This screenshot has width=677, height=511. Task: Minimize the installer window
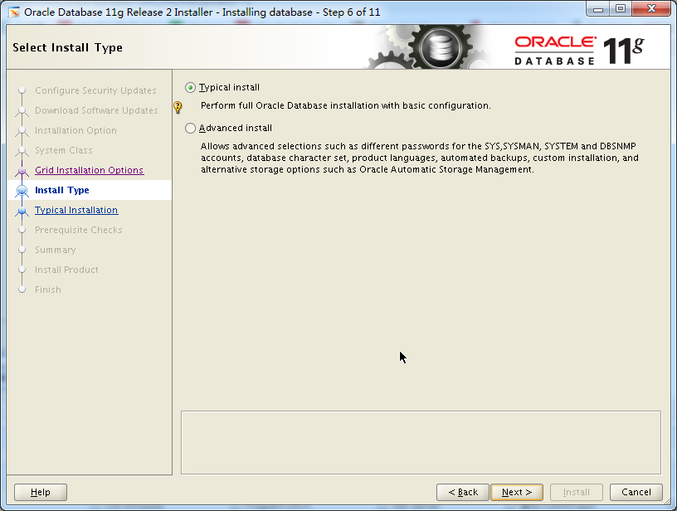click(x=598, y=9)
